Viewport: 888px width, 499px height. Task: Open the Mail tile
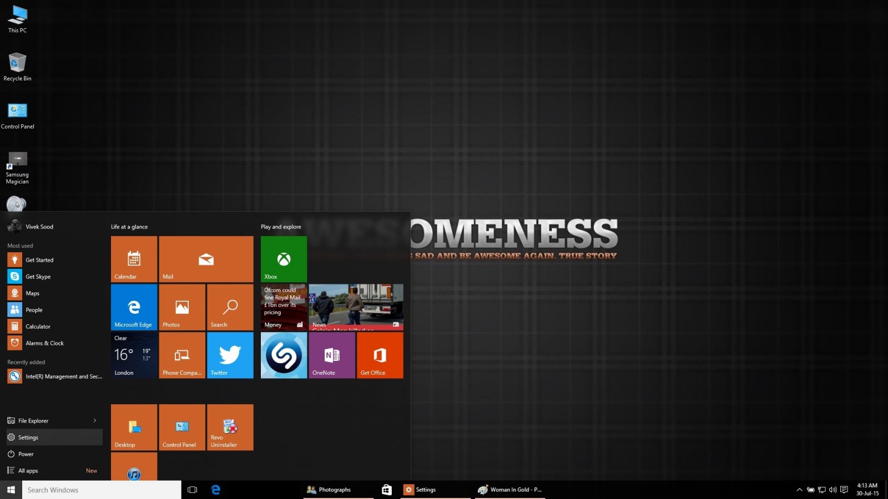(206, 259)
